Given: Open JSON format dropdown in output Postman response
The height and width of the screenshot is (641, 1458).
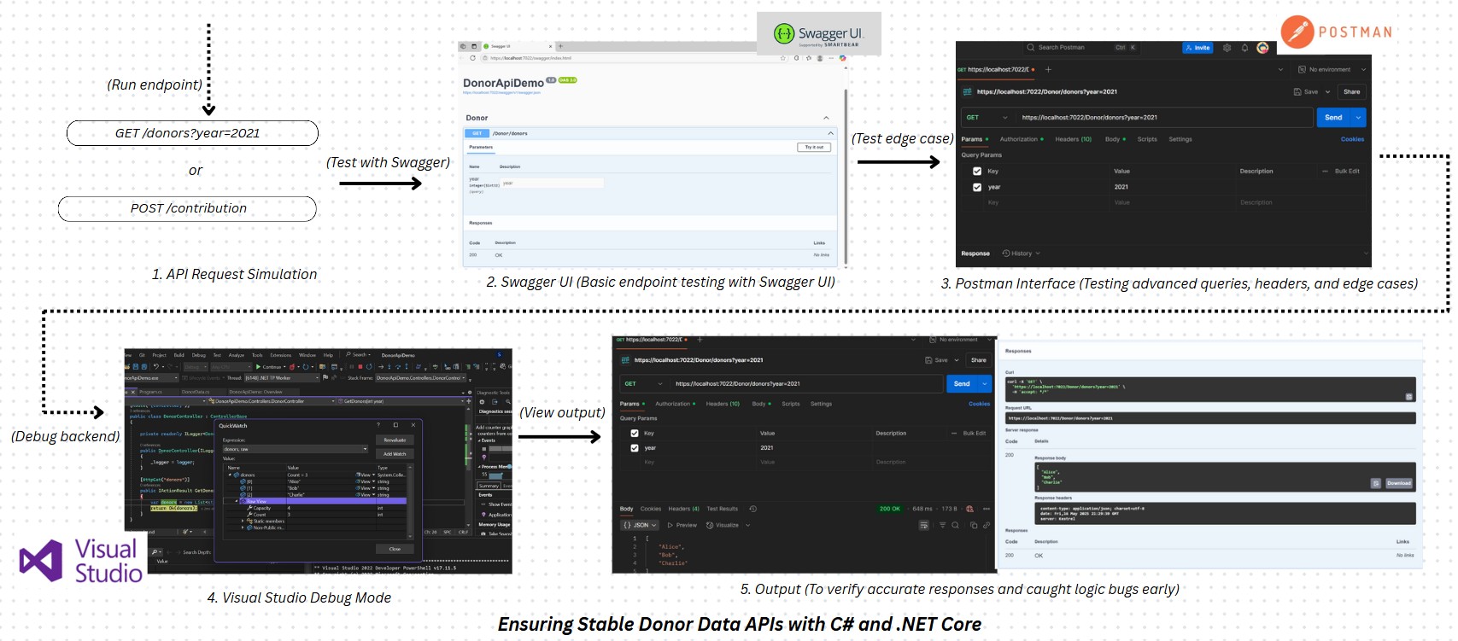Looking at the screenshot, I should pyautogui.click(x=641, y=525).
